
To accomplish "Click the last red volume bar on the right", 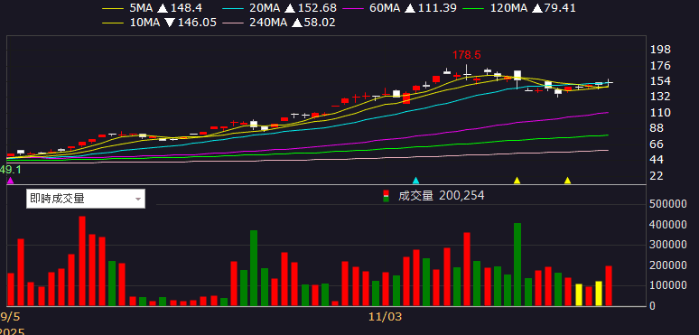I will coord(609,285).
